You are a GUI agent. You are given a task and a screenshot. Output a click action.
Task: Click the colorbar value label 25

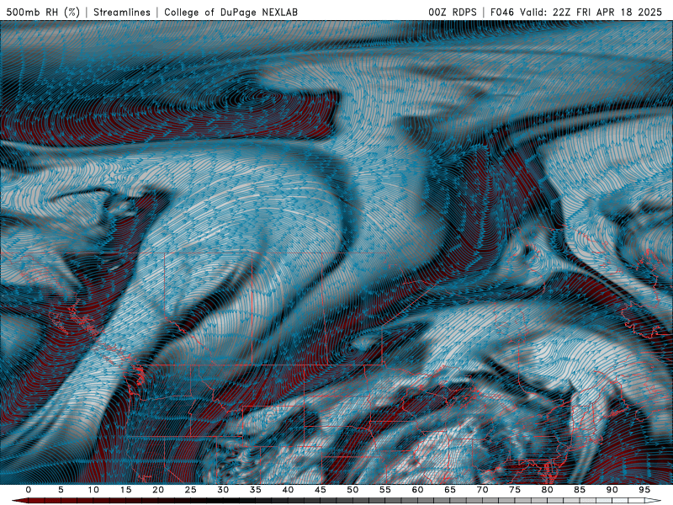[x=191, y=490]
